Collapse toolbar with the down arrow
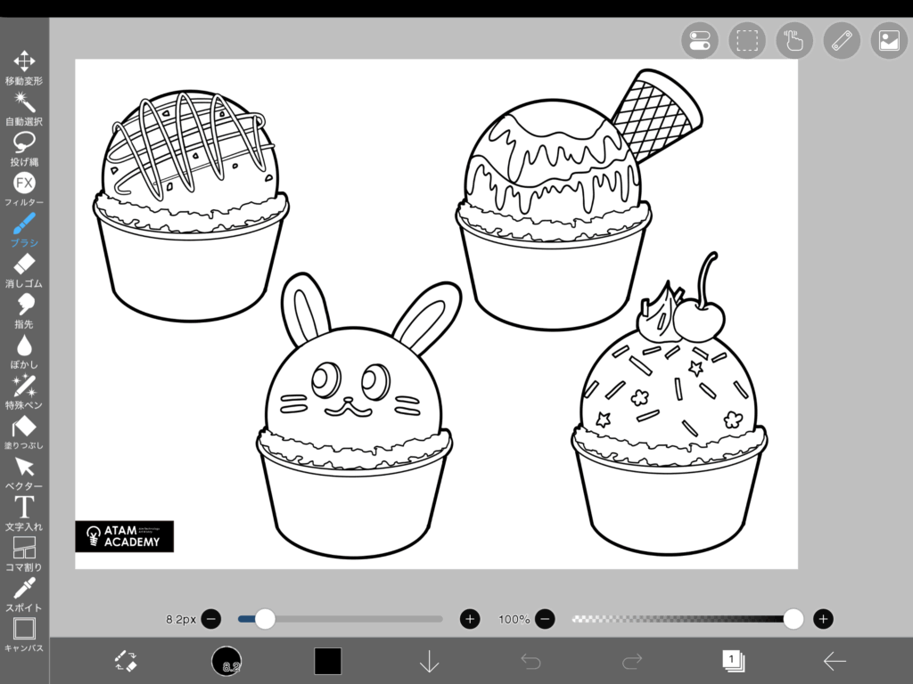Image resolution: width=913 pixels, height=684 pixels. pyautogui.click(x=430, y=661)
